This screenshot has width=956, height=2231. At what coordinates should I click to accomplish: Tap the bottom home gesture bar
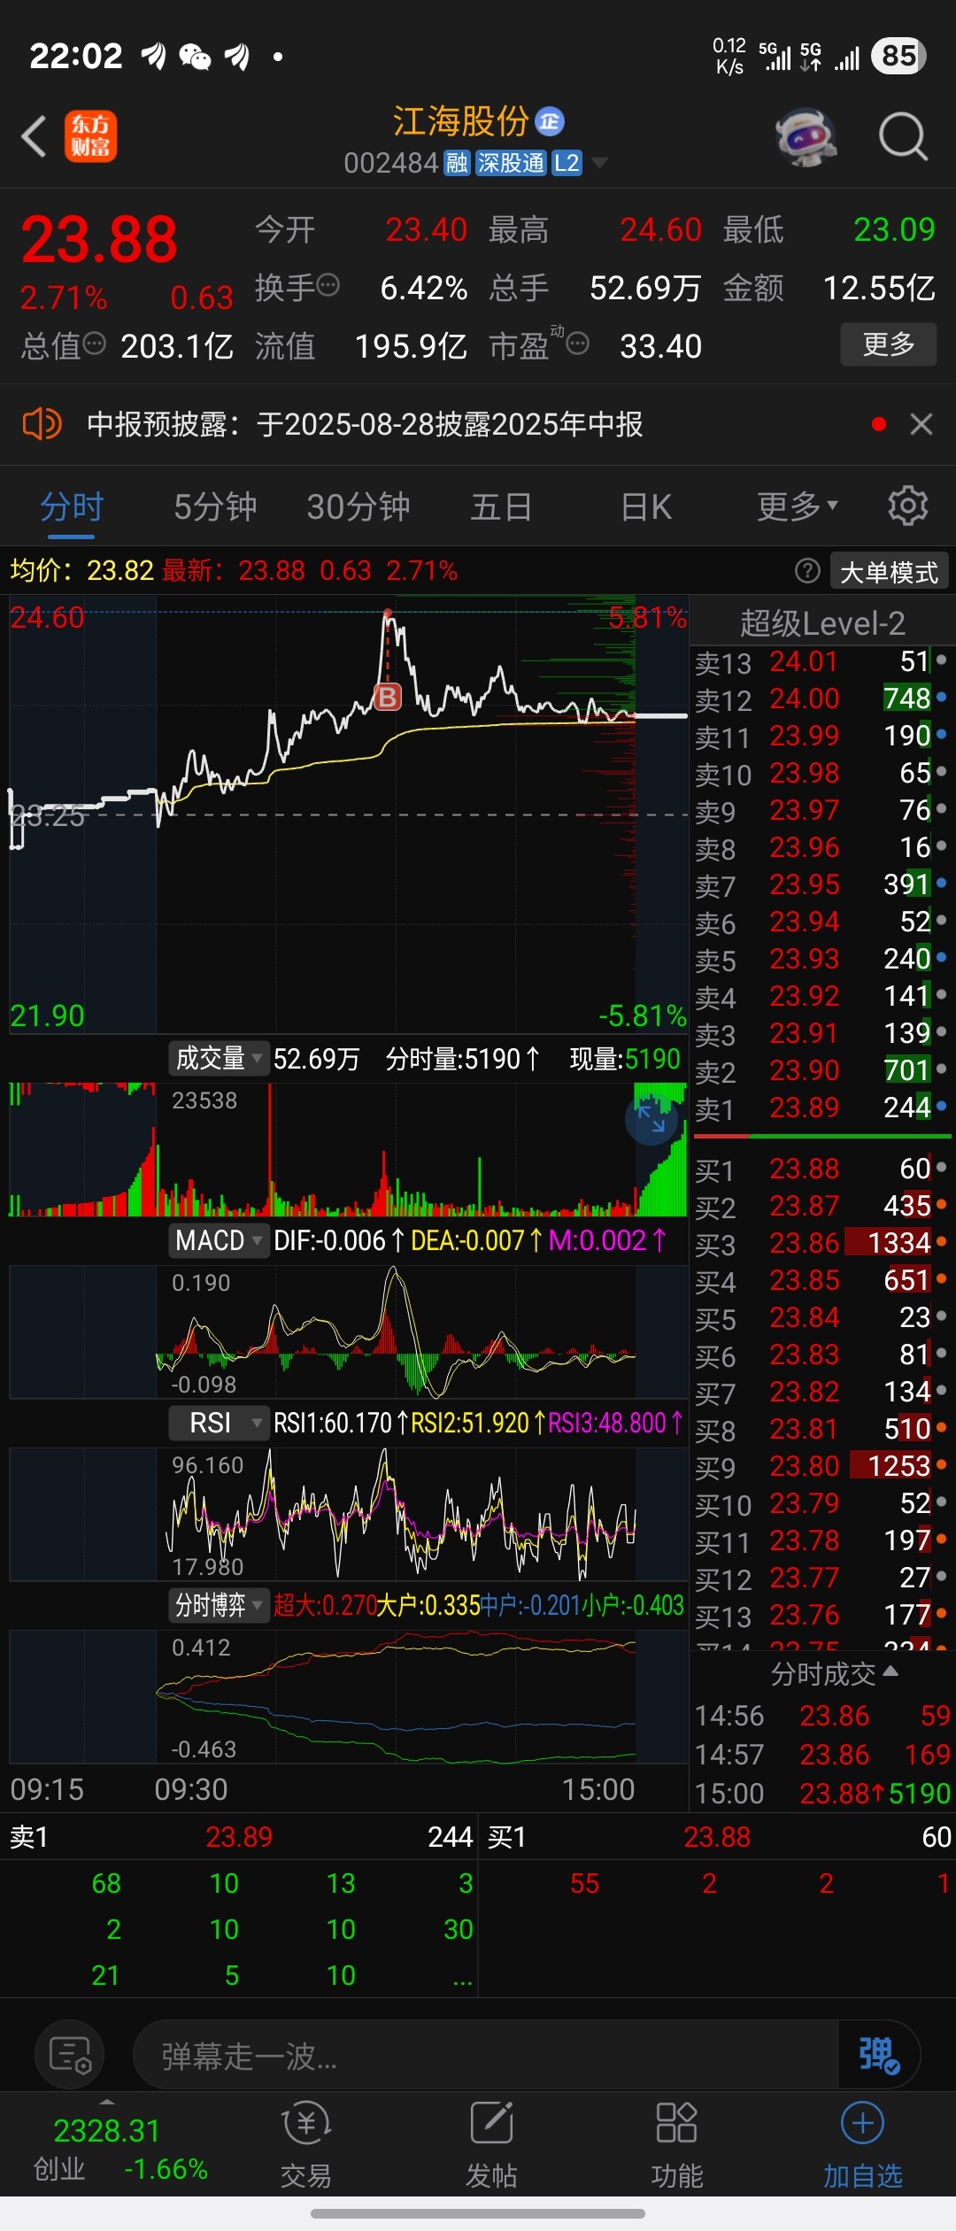pyautogui.click(x=478, y=2213)
